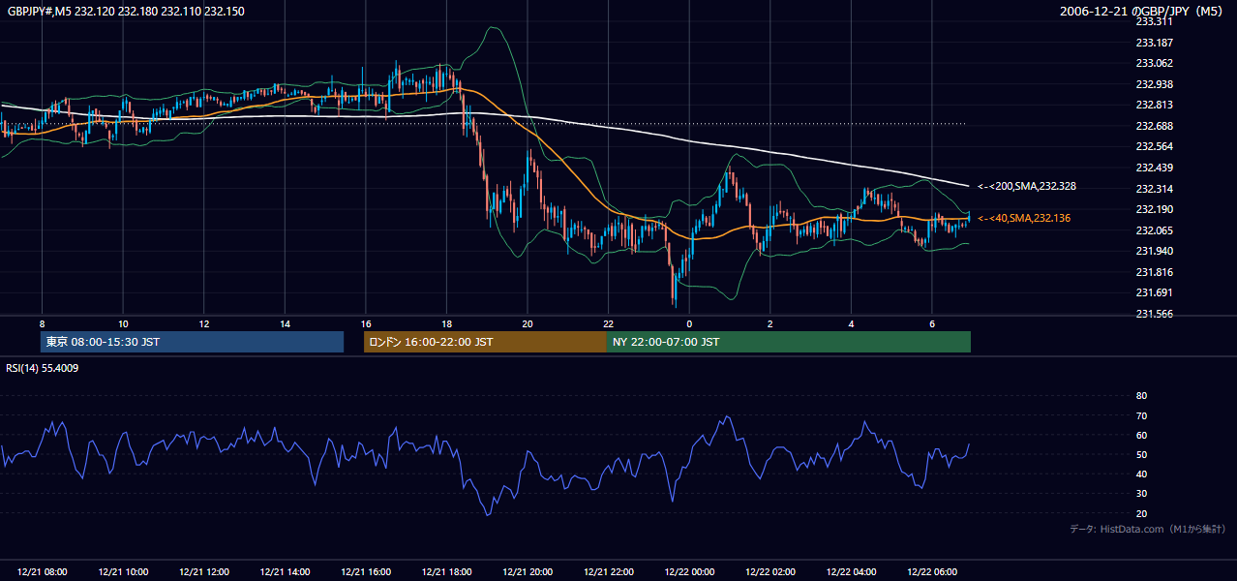
Task: Select the Tokyo 08:00-15:30 JST session bar
Action: coord(192,342)
